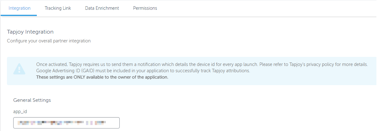This screenshot has height=131, width=378.
Task: Click the General Settings section heading
Action: (32, 100)
